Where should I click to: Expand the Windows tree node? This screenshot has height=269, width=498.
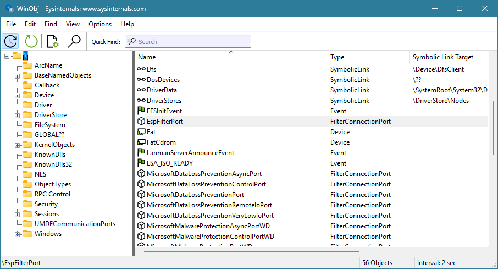pyautogui.click(x=17, y=234)
